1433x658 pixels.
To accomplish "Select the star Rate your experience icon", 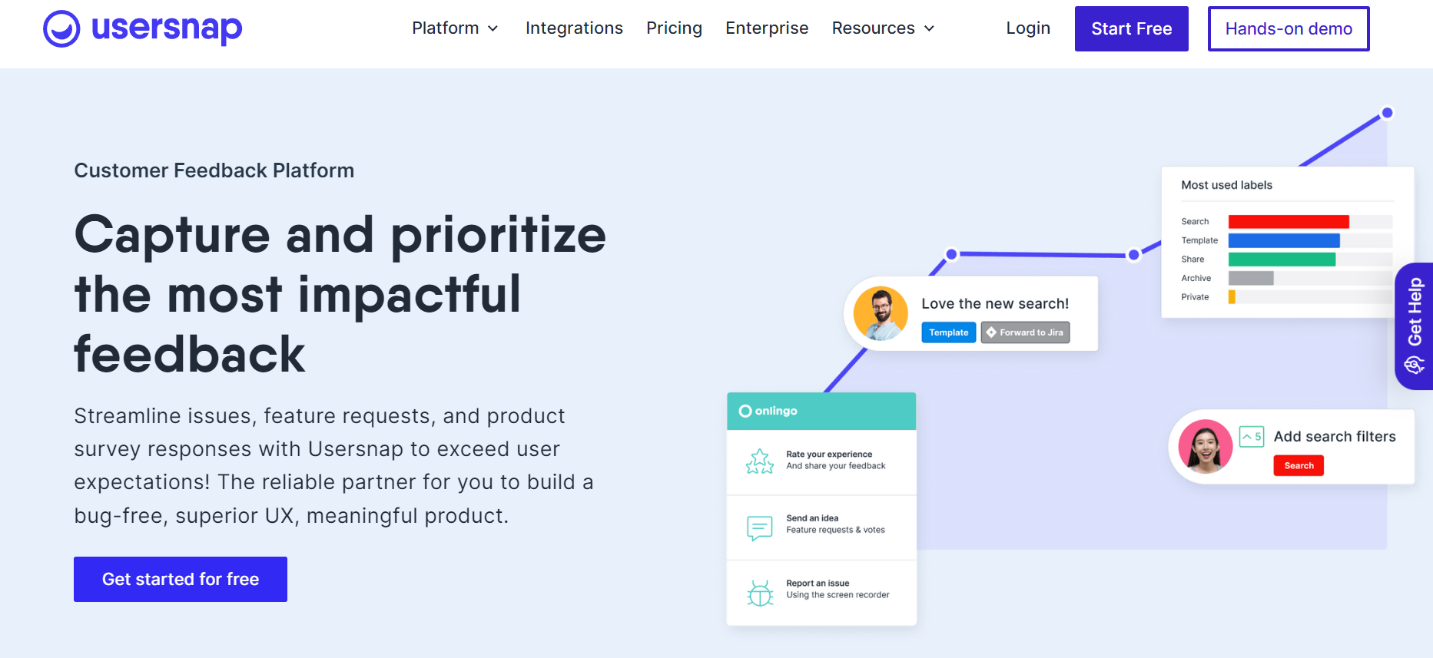I will pos(759,461).
